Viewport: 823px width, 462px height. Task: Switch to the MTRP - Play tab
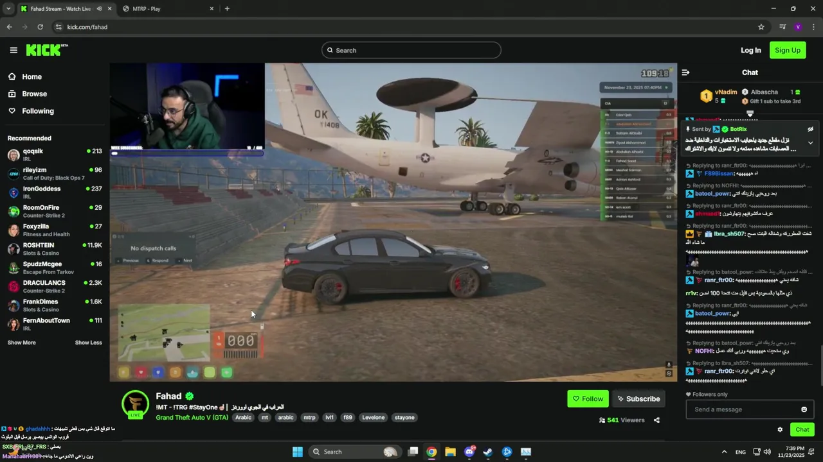pyautogui.click(x=168, y=9)
